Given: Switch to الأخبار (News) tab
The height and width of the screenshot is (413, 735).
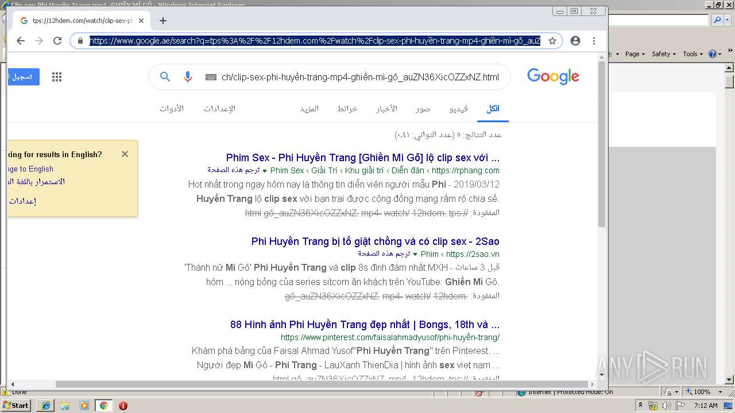Looking at the screenshot, I should point(386,108).
